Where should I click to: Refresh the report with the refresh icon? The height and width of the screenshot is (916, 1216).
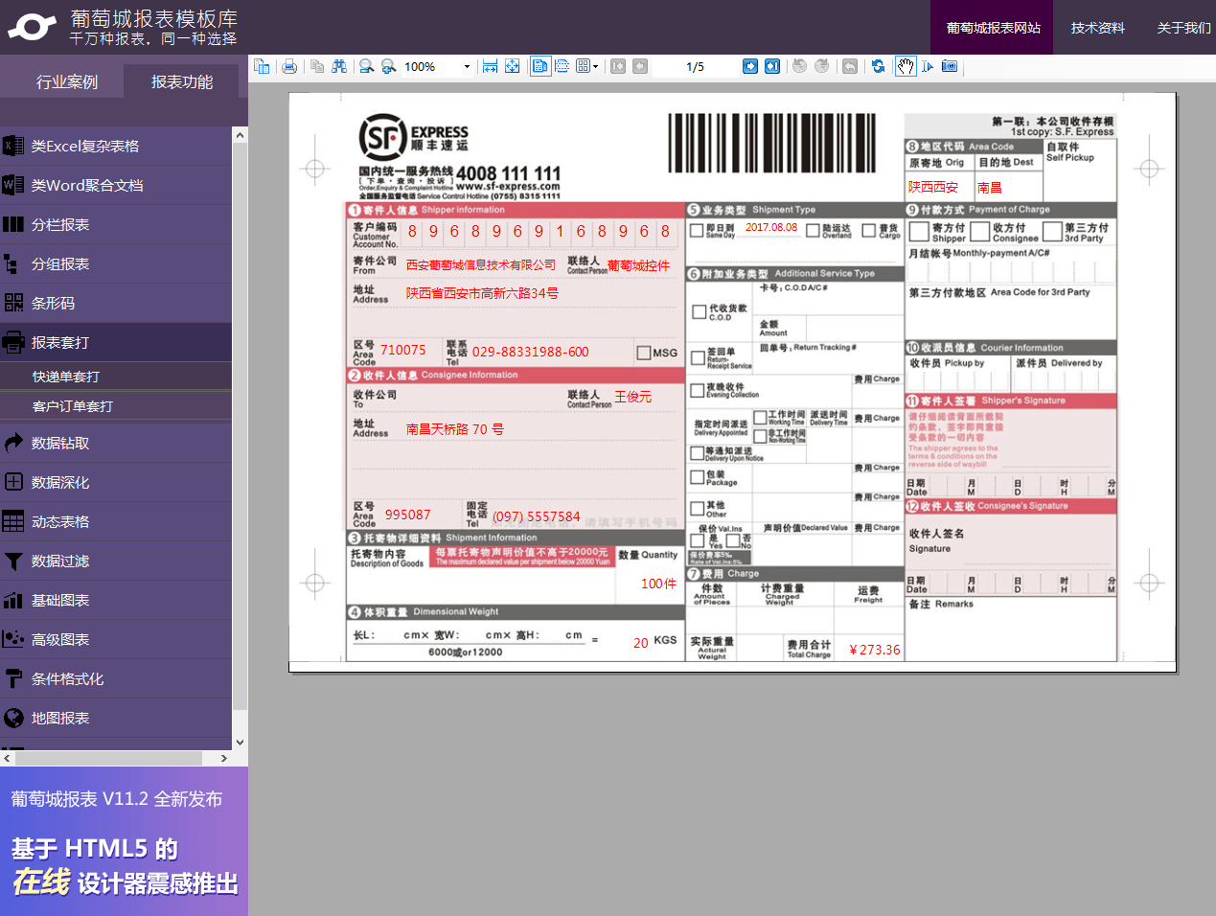[878, 66]
